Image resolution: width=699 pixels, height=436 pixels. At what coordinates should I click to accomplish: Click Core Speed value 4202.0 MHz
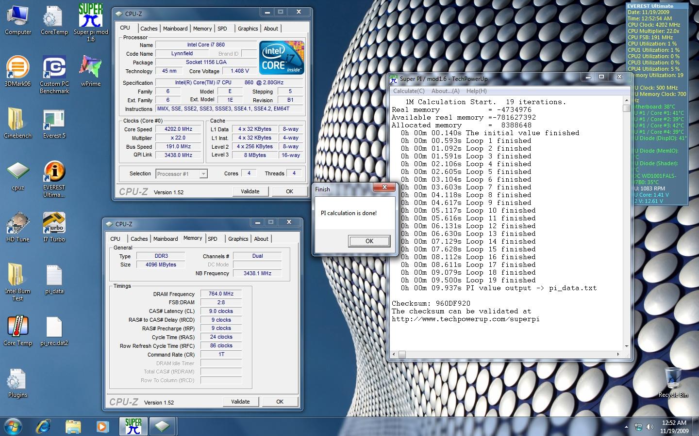(x=179, y=129)
